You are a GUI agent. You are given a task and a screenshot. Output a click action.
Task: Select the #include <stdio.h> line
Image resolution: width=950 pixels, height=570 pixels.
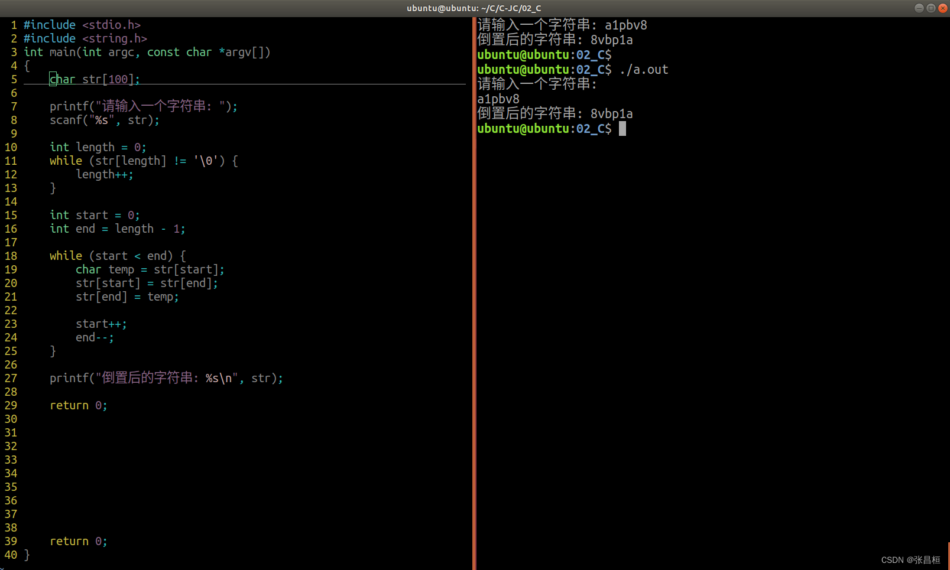pos(82,24)
